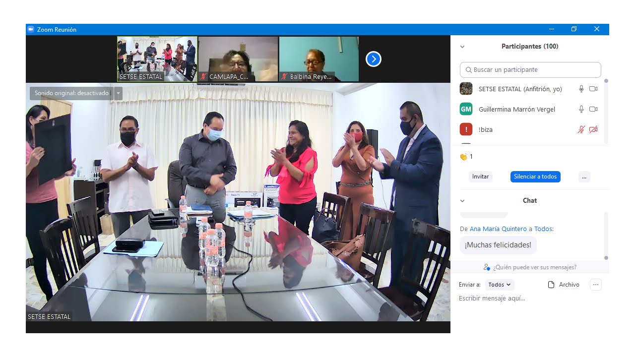This screenshot has height=357, width=635.
Task: Restore down the Zoom Reunión window
Action: [574, 29]
